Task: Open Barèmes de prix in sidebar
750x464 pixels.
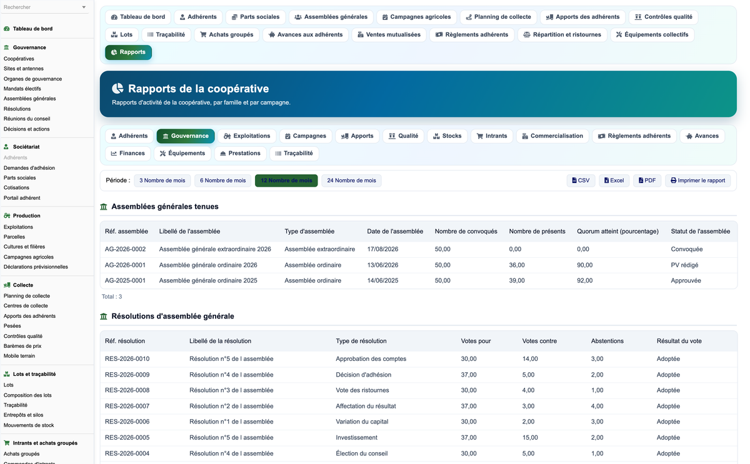Action: pos(22,346)
